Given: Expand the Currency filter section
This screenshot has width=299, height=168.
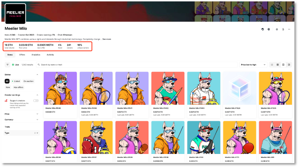Looking at the screenshot, I should tap(22, 119).
